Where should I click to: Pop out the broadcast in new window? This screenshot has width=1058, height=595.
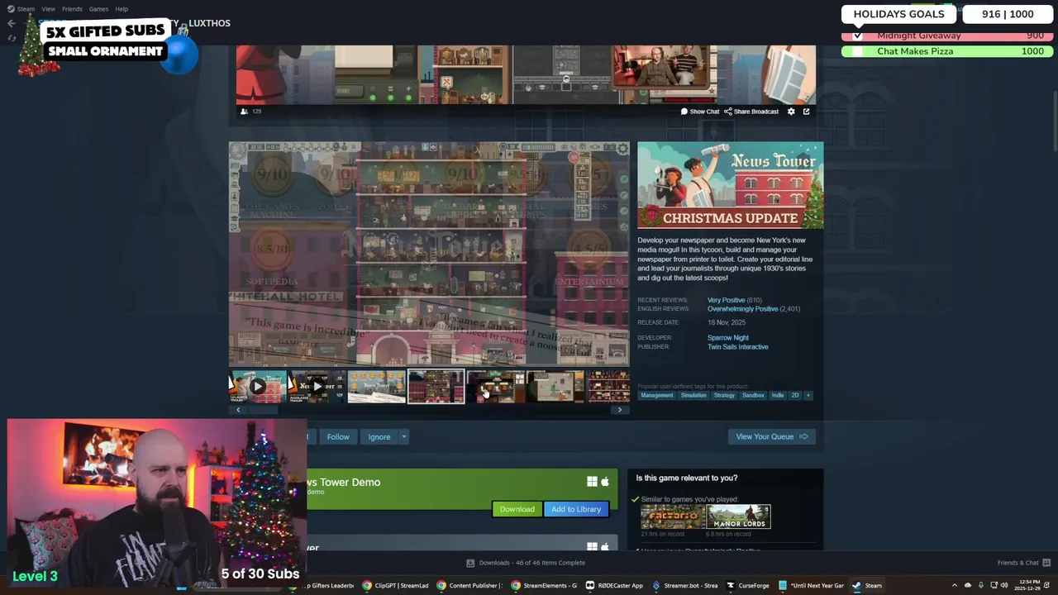[x=806, y=112]
